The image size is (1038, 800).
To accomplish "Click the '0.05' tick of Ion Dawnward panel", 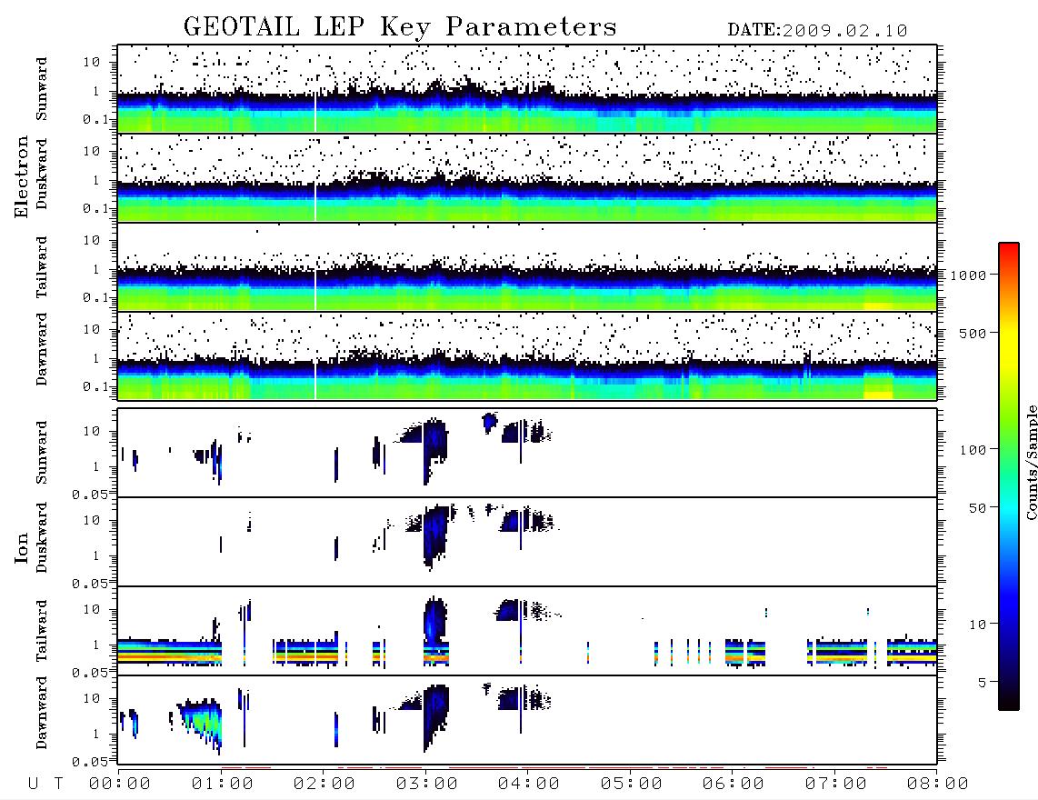I will coord(89,762).
